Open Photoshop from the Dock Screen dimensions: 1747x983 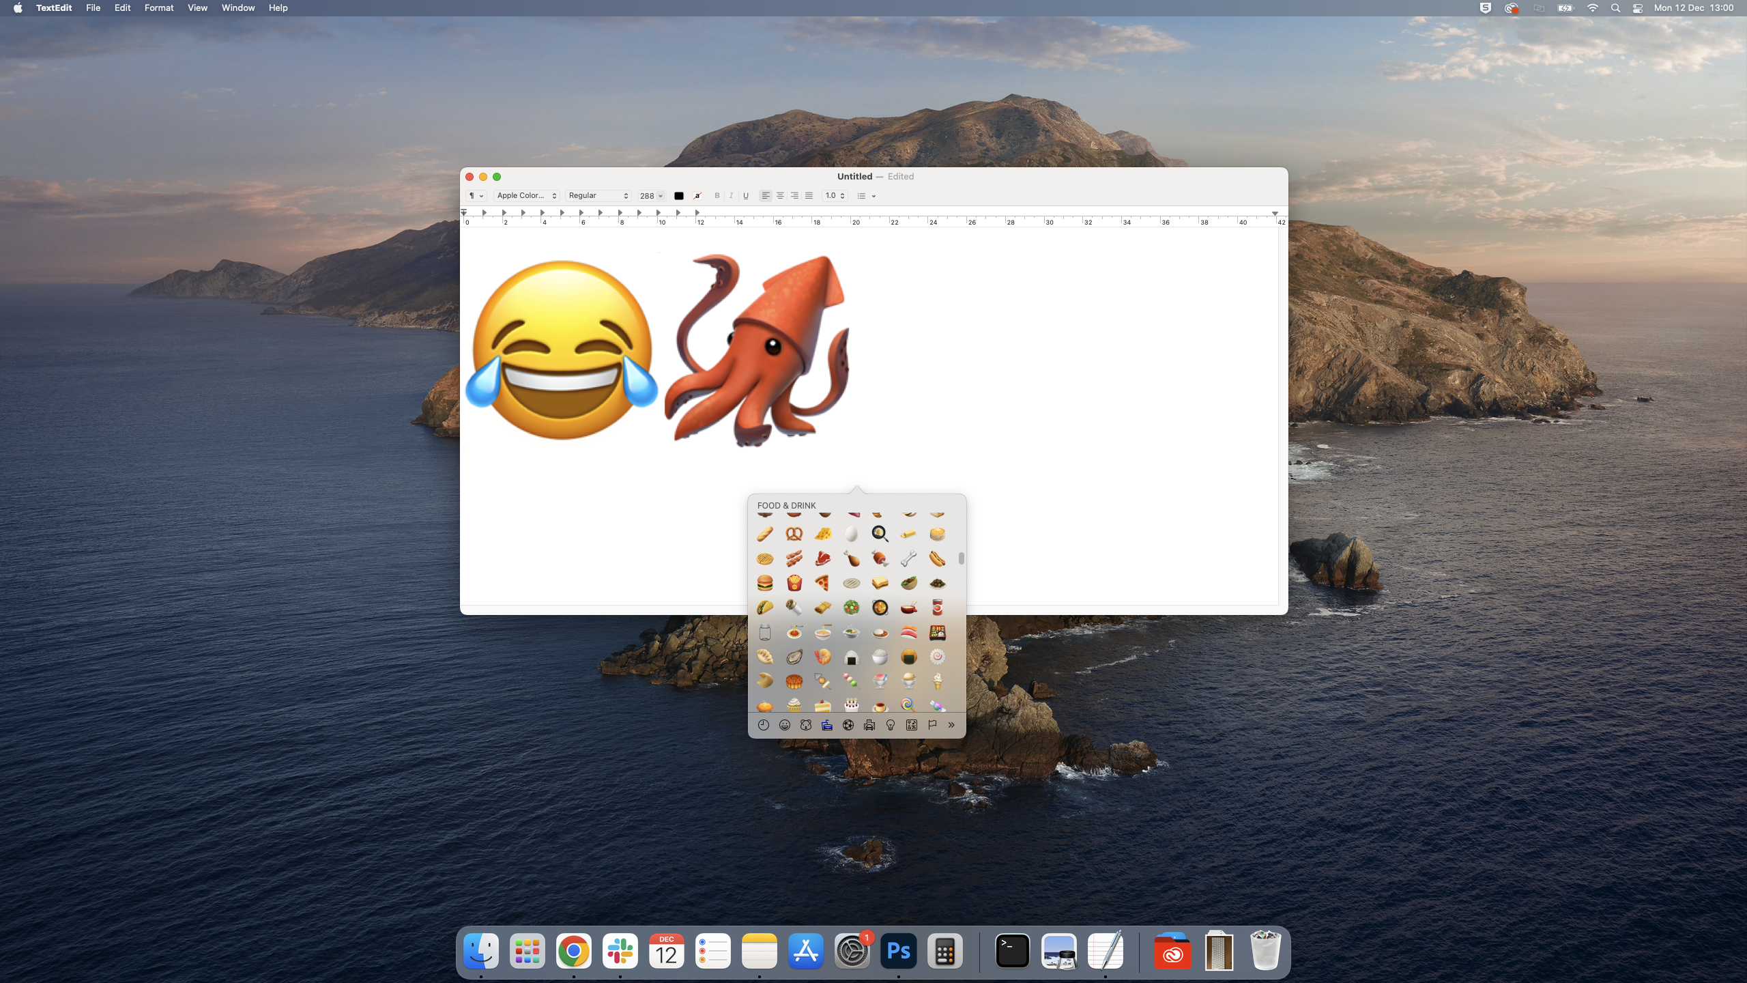coord(898,951)
